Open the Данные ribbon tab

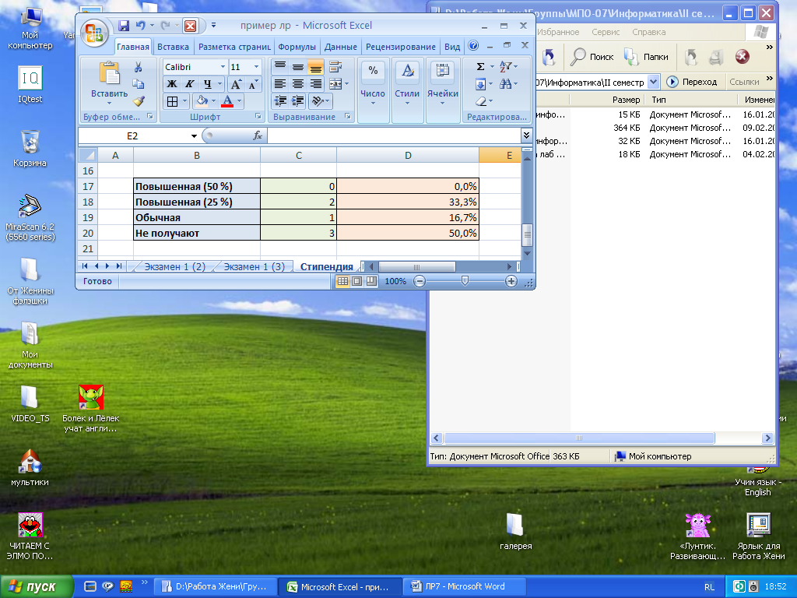point(341,47)
